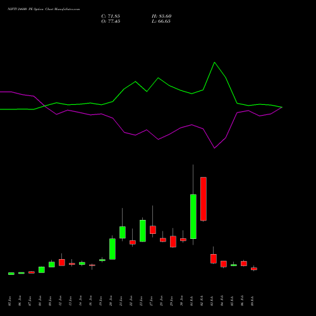The image size is (316, 316).
Task: Select the last red candle for 09 Feb
Action: pyautogui.click(x=254, y=269)
